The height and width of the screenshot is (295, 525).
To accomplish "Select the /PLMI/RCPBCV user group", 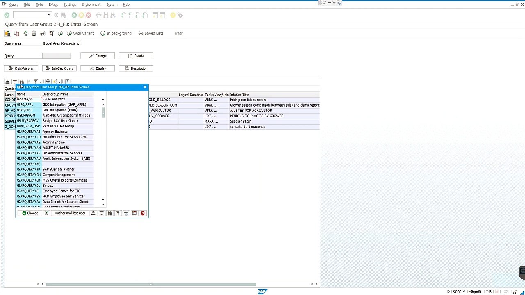I will click(55, 121).
